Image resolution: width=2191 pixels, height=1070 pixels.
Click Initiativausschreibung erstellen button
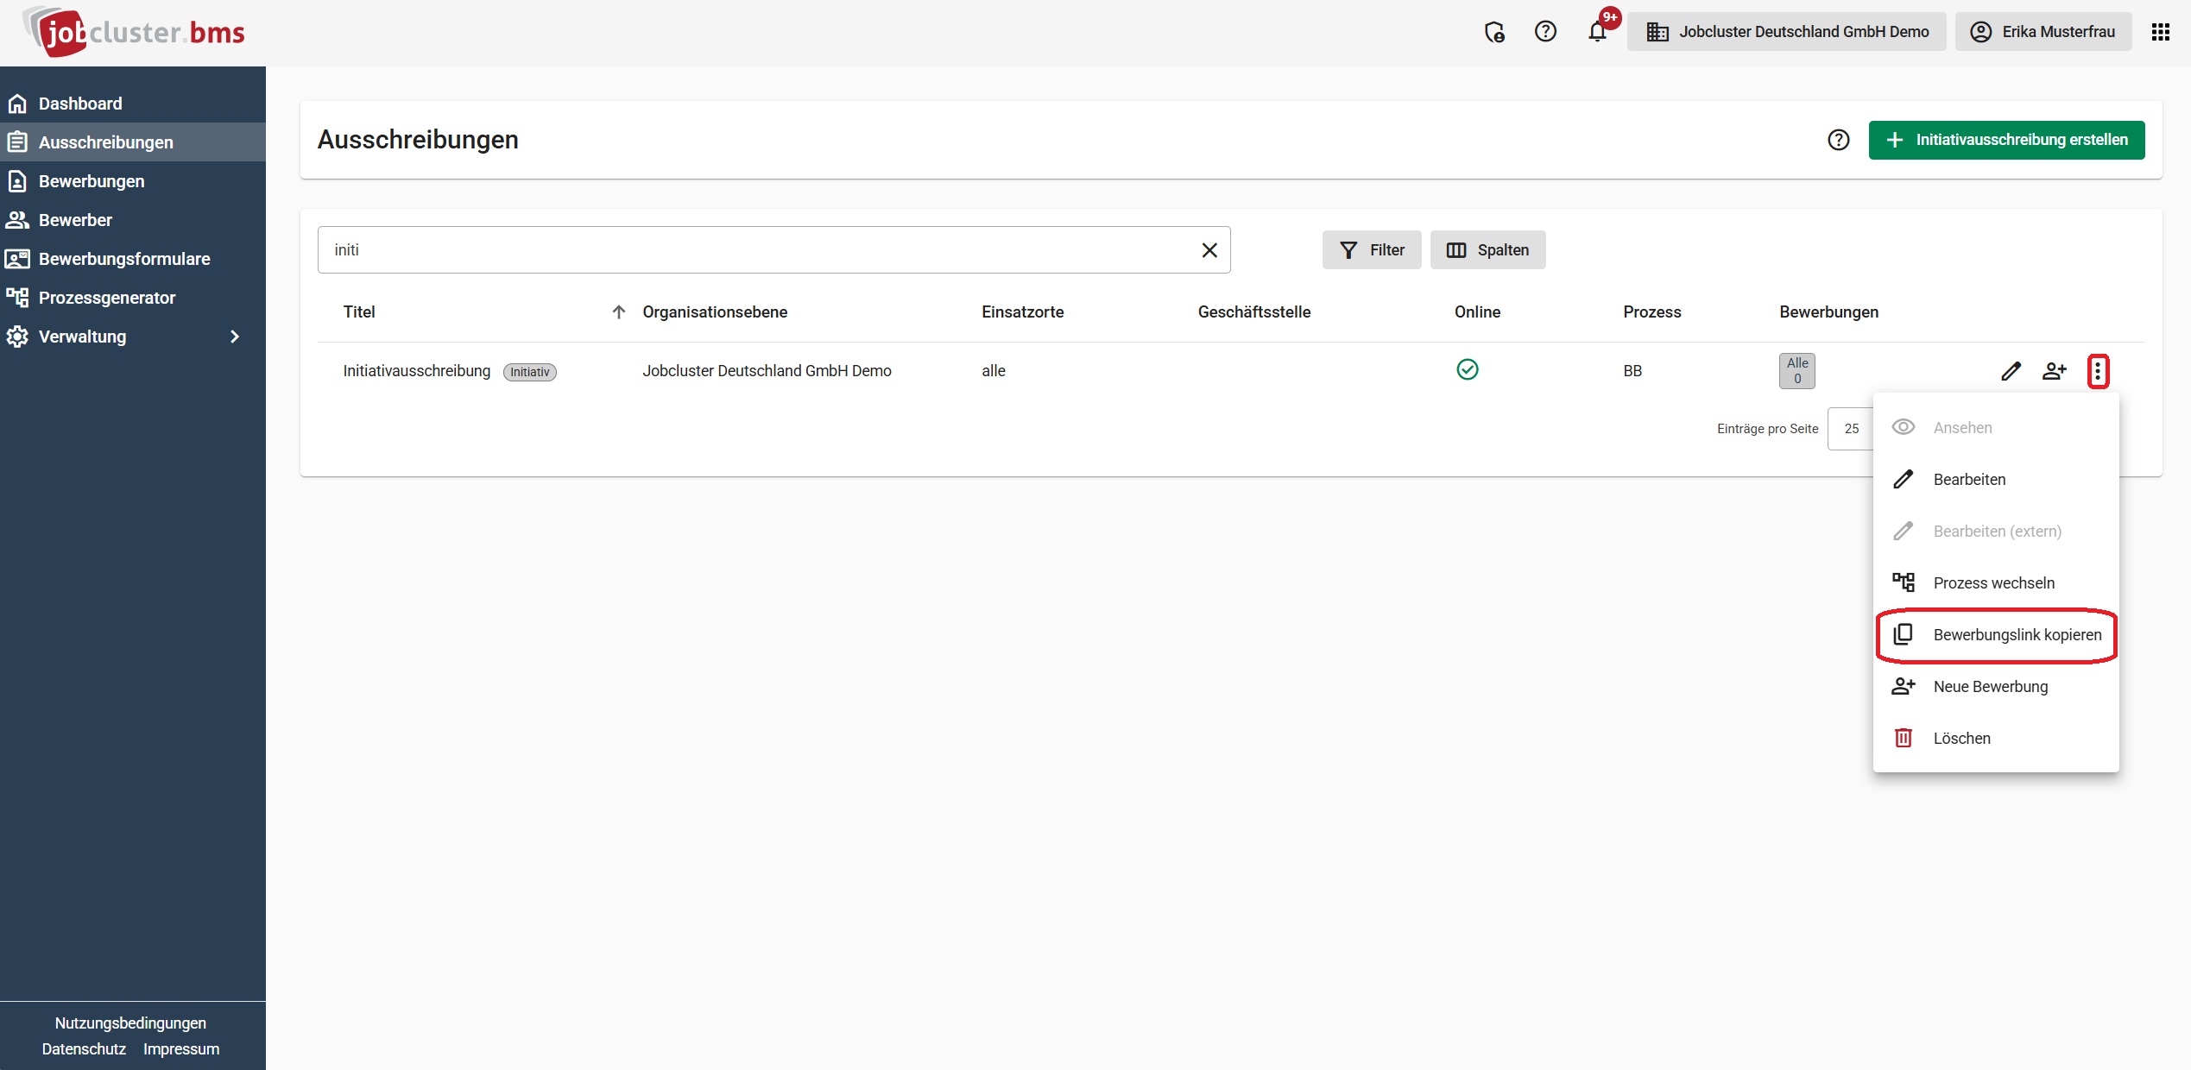click(x=2006, y=140)
